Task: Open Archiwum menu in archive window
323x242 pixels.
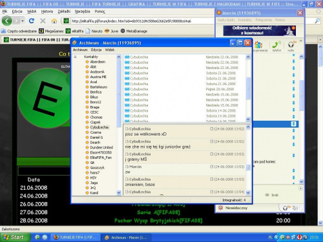Action: [x=80, y=50]
